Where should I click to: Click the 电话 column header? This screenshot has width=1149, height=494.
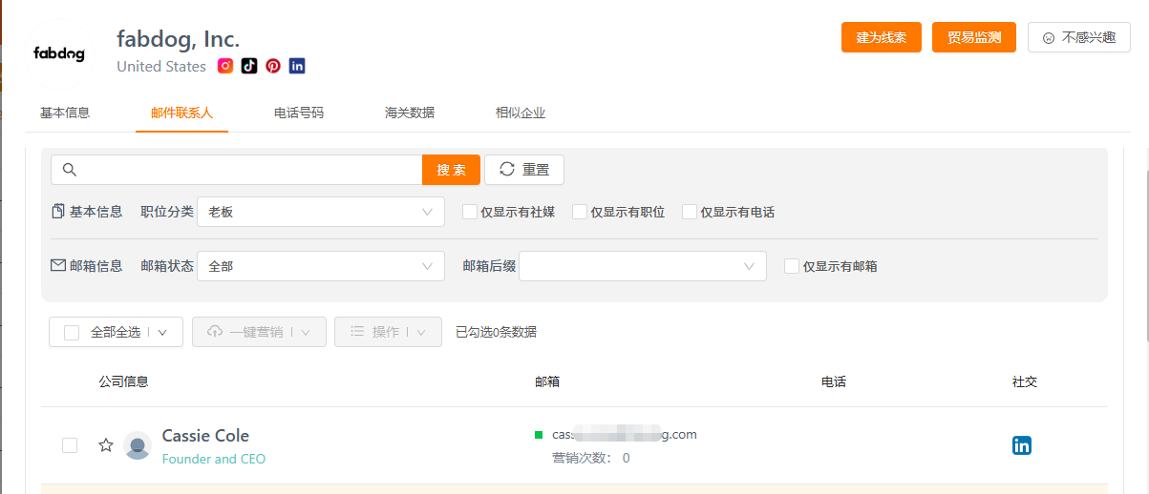point(834,381)
